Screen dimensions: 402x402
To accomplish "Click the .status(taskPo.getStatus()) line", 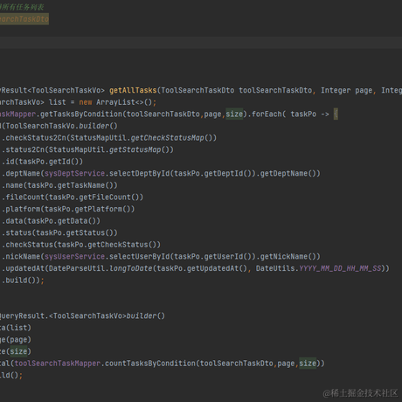I will (x=59, y=233).
